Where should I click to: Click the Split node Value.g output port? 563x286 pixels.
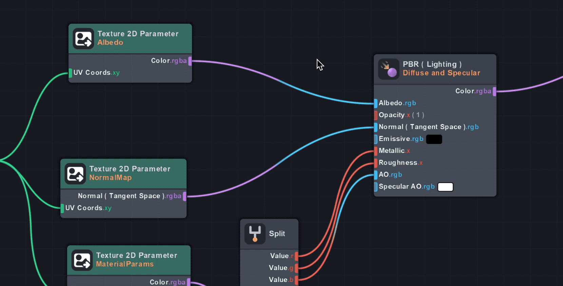pos(296,268)
